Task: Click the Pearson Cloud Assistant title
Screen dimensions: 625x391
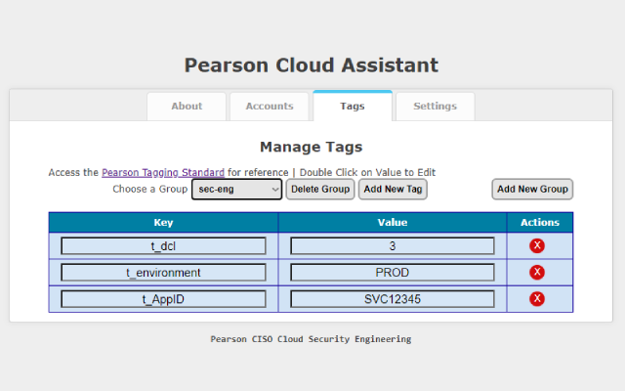Action: pyautogui.click(x=312, y=65)
